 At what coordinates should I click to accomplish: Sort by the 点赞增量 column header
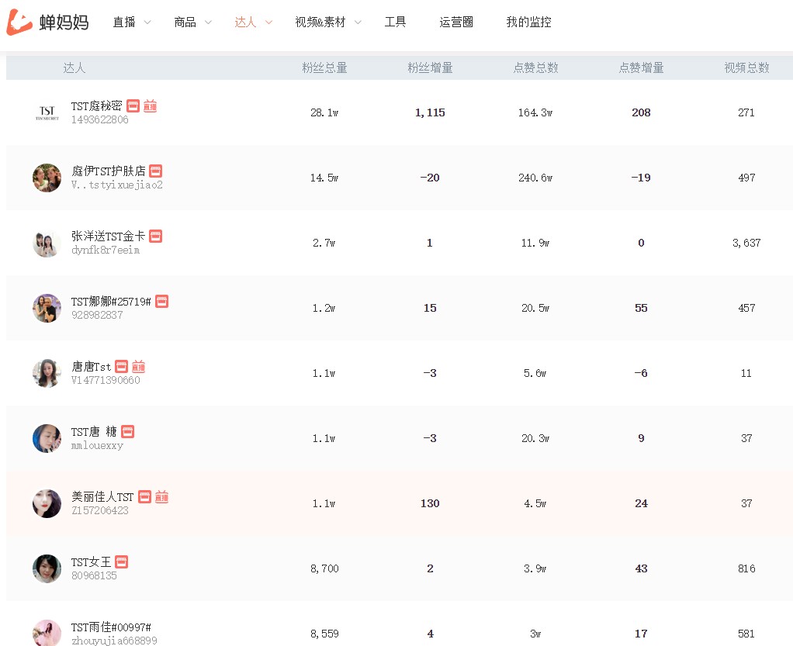[641, 67]
